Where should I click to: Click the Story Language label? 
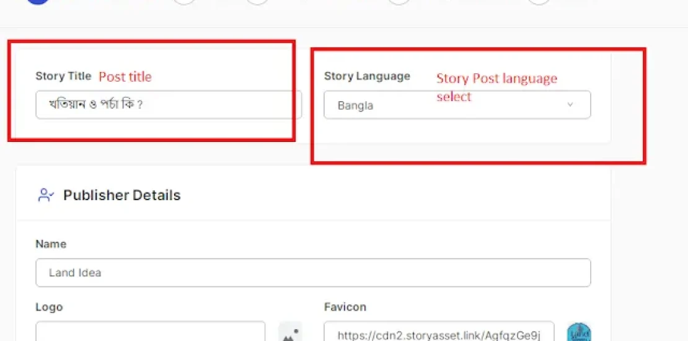pyautogui.click(x=367, y=76)
